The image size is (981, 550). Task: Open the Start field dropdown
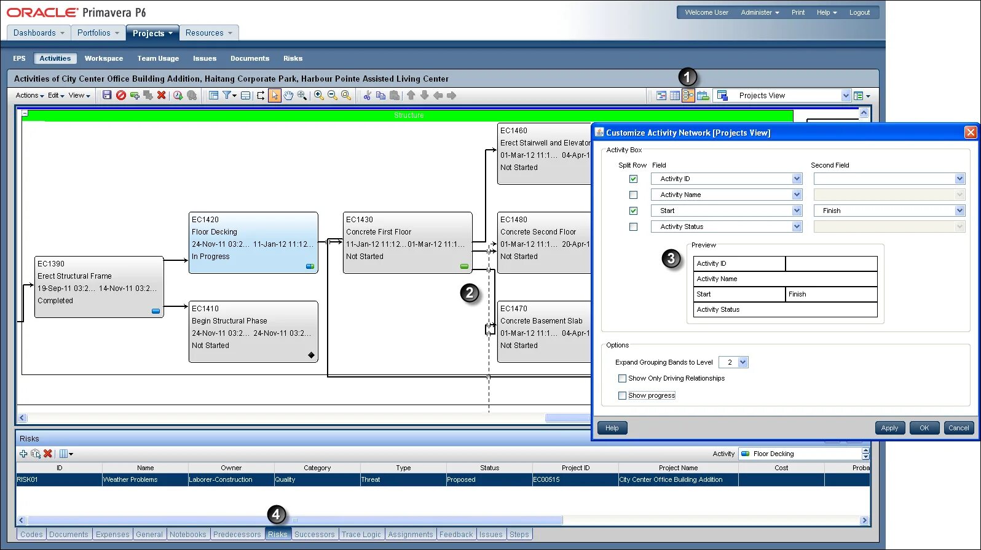coord(797,211)
